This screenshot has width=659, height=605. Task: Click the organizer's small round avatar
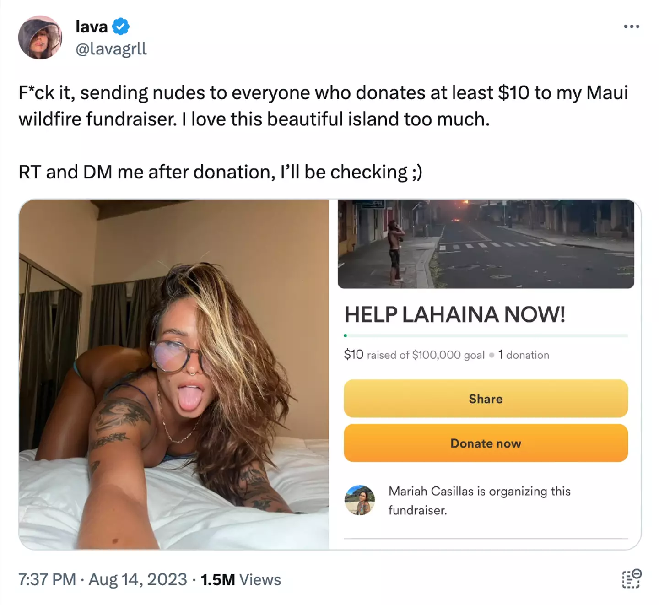tap(360, 500)
